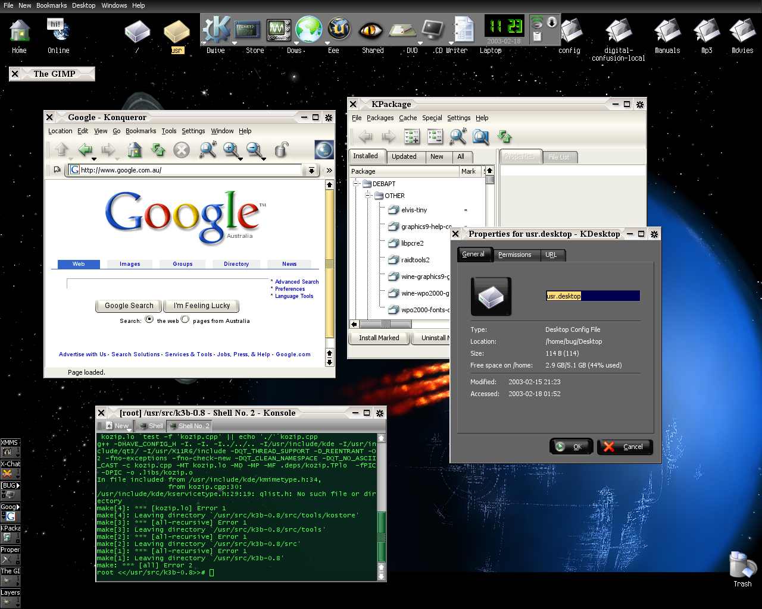
Task: Open the location history dropdown in Konqueror
Action: [x=311, y=171]
